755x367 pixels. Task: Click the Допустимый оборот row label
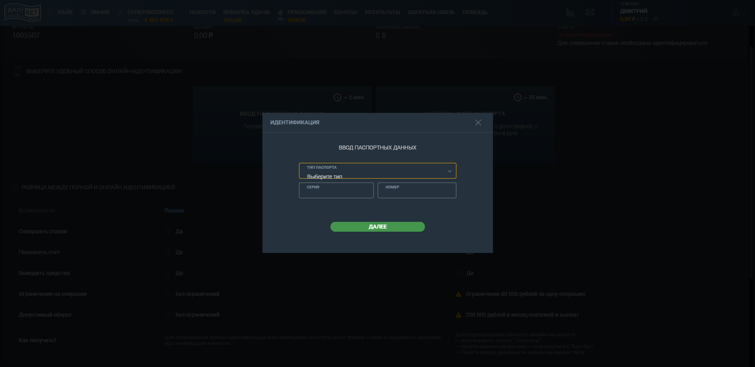point(45,315)
